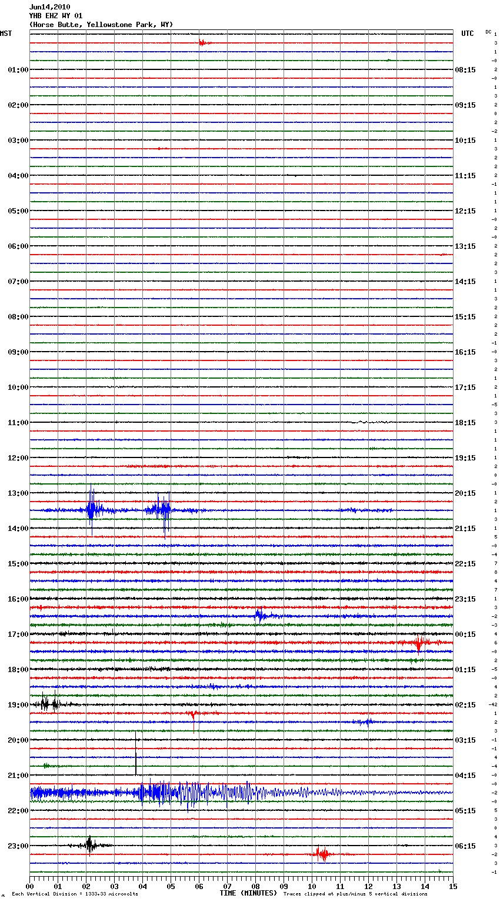Click the red burst near minute 14 after 17:00

(419, 643)
